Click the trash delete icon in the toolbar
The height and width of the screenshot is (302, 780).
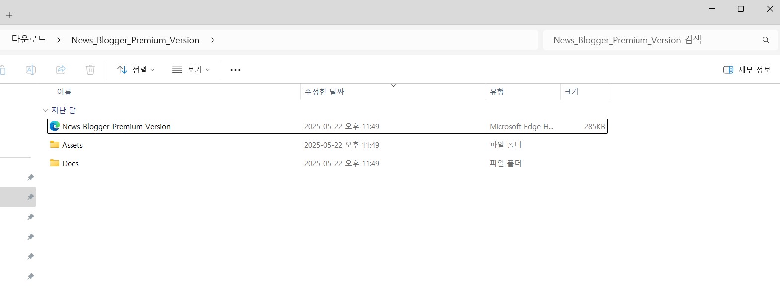click(90, 70)
